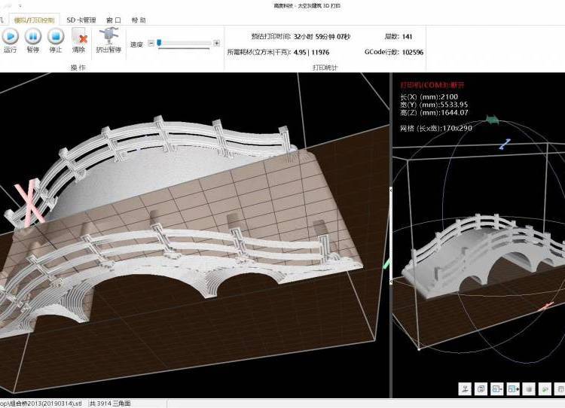The image size is (565, 408).
Task: Switch to the SD卡管理 tab
Action: tap(81, 20)
